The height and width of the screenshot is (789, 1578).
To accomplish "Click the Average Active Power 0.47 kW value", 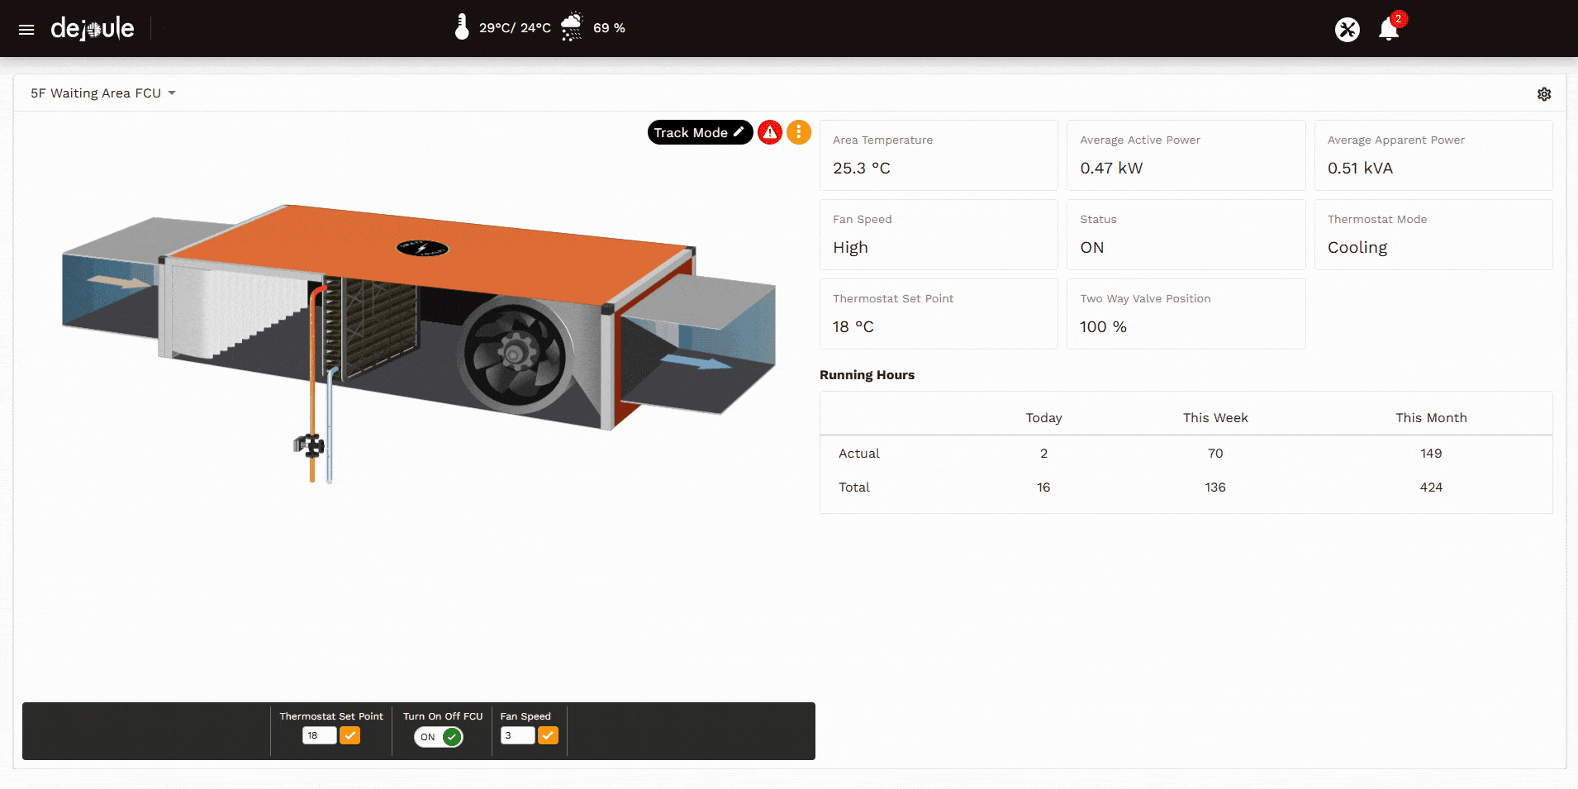I will (x=1111, y=168).
